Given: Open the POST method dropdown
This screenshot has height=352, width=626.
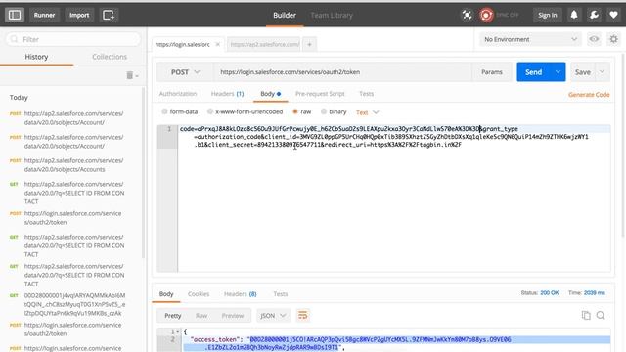Looking at the screenshot, I should tap(185, 72).
